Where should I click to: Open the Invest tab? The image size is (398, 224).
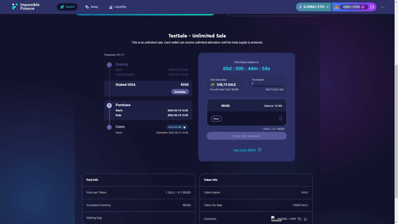click(67, 7)
